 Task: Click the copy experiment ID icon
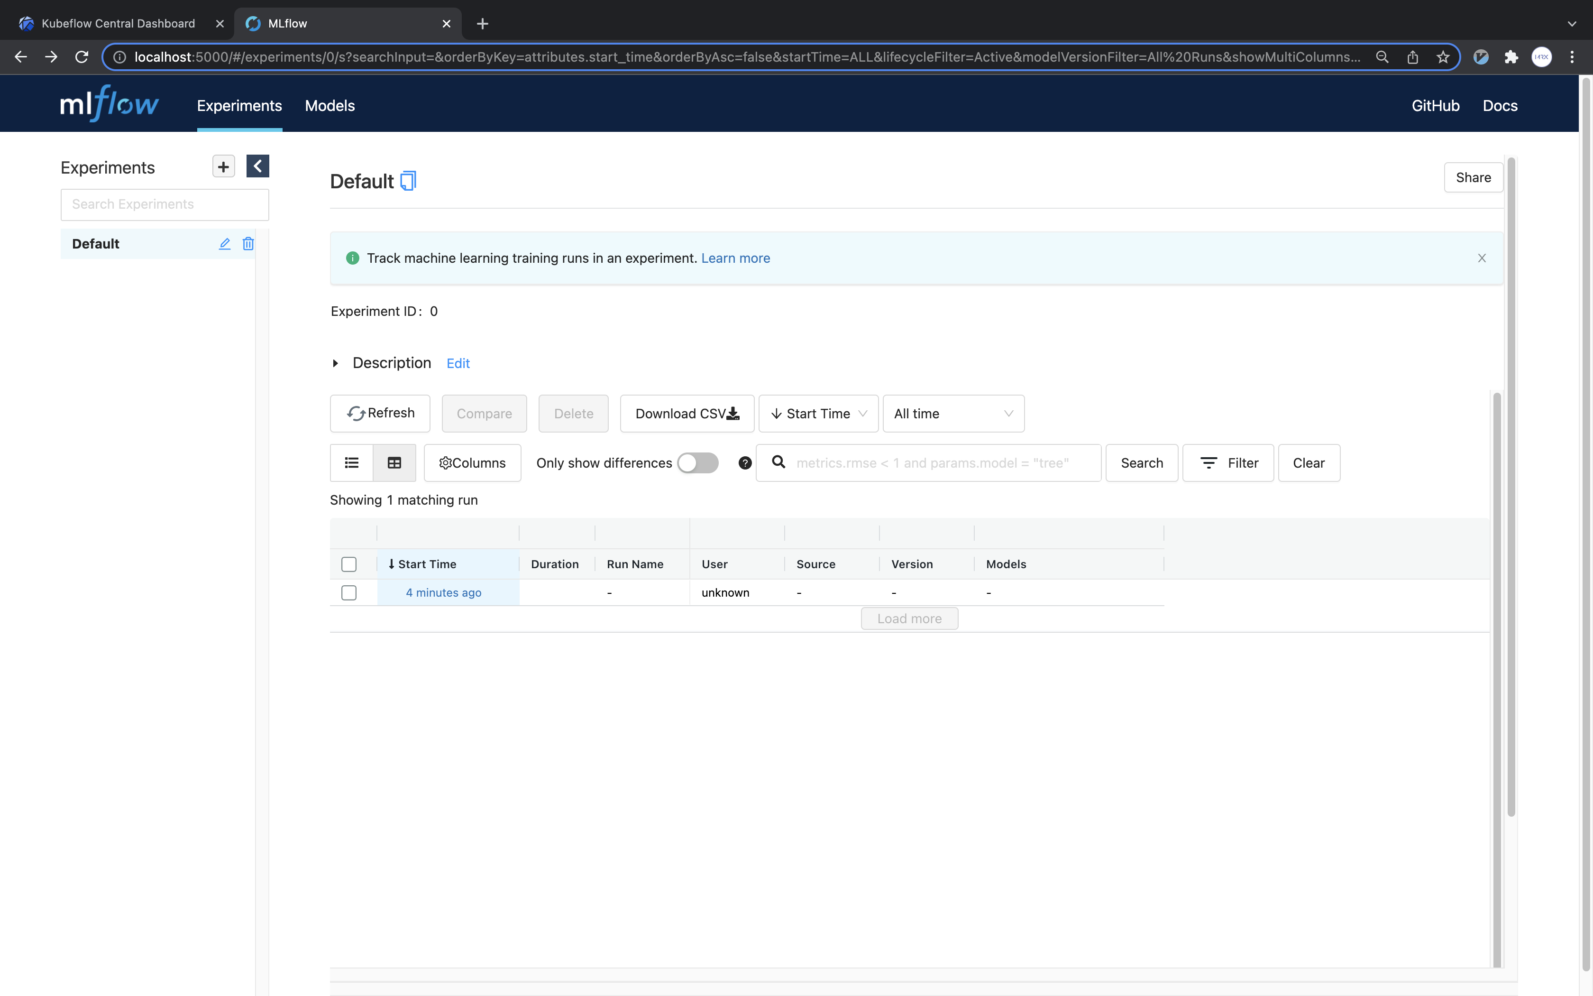point(408,180)
